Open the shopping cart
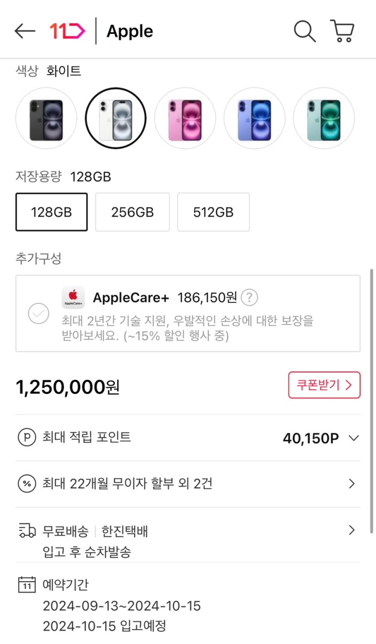Screen dimensions: 376x644 (342, 31)
